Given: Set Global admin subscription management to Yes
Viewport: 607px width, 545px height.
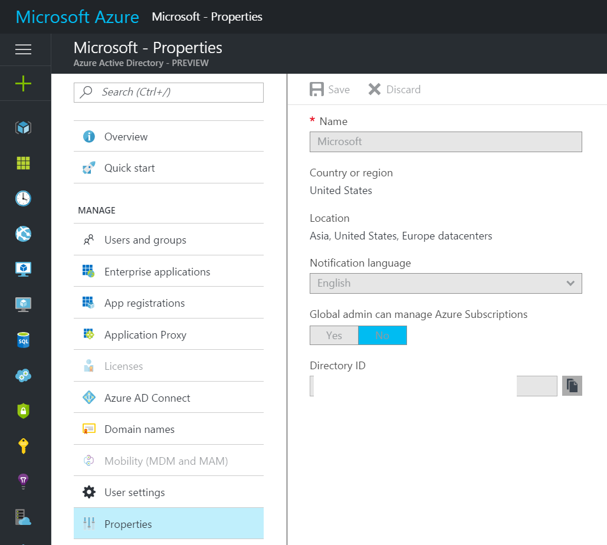Looking at the screenshot, I should (x=334, y=335).
